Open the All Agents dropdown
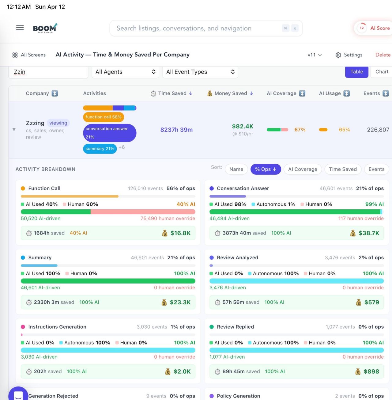The image size is (392, 400). pos(125,72)
